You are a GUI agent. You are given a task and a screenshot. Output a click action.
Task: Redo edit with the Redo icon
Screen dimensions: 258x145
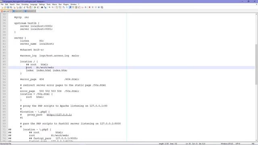[38, 7]
